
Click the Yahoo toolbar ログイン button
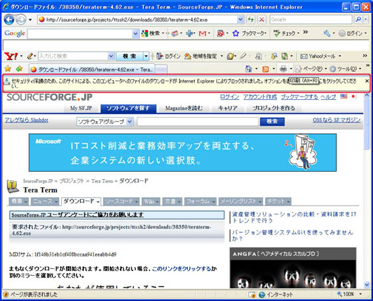(169, 57)
